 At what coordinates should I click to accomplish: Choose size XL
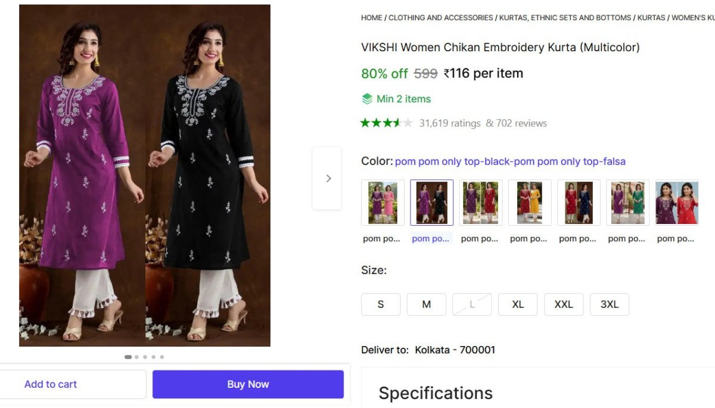518,304
